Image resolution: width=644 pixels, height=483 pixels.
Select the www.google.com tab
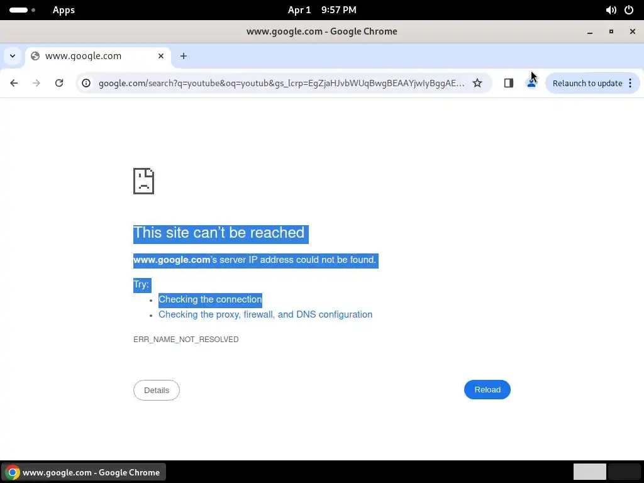pyautogui.click(x=99, y=56)
